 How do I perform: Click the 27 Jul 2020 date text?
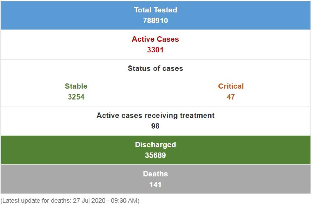click(89, 201)
